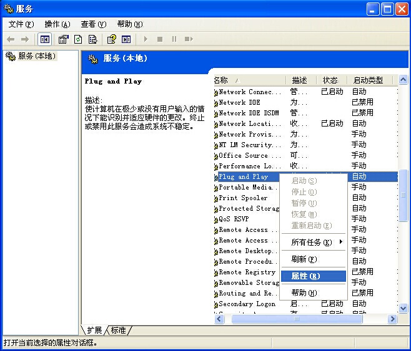This screenshot has width=411, height=351.
Task: Switch to the 扩展 tab
Action: point(95,330)
